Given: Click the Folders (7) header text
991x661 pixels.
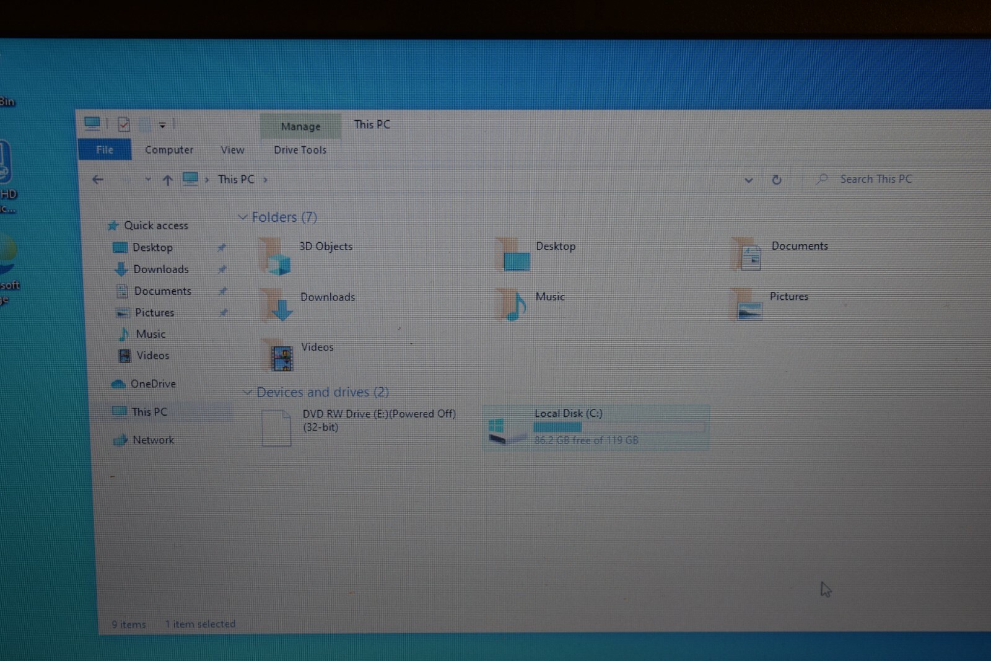Looking at the screenshot, I should tap(284, 217).
